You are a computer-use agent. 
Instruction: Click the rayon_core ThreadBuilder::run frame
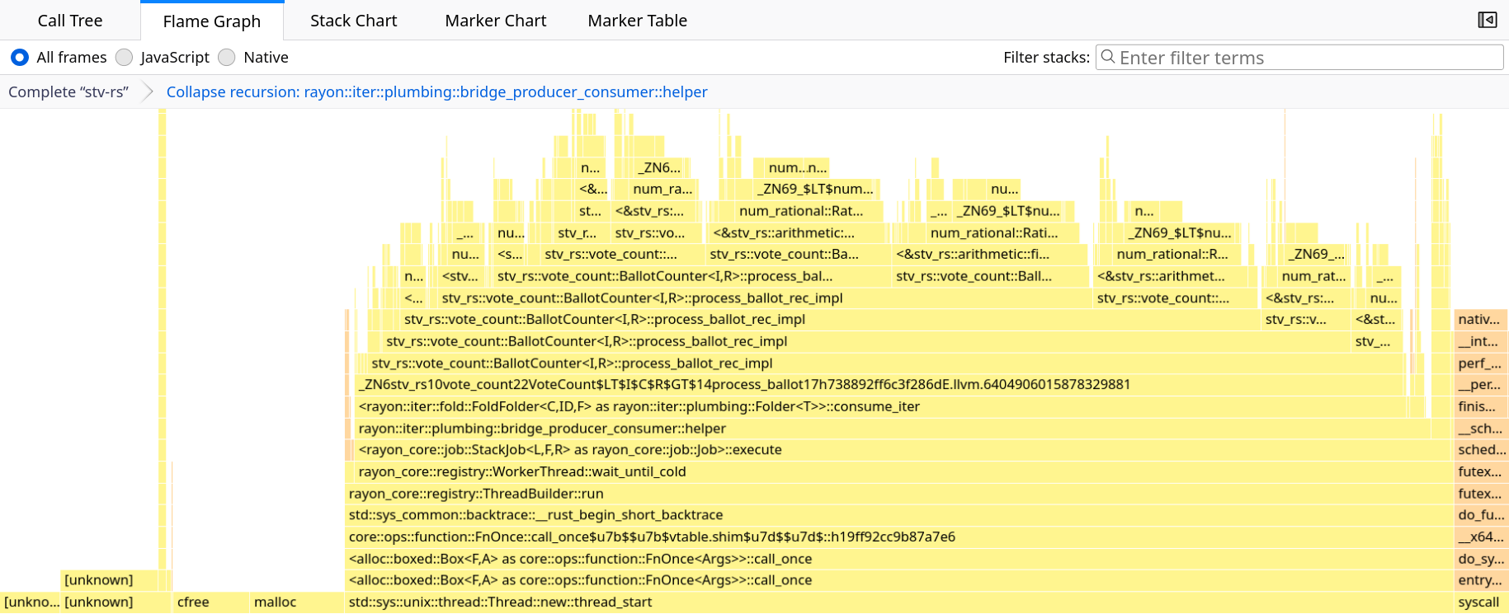pyautogui.click(x=476, y=494)
